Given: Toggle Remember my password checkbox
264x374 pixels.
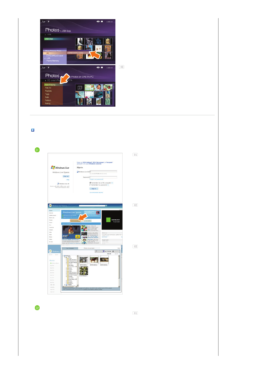Looking at the screenshot, I should pyautogui.click(x=90, y=185).
